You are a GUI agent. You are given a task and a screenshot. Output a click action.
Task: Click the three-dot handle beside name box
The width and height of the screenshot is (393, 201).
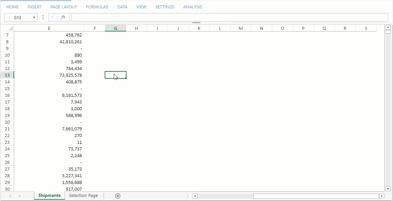tap(43, 17)
